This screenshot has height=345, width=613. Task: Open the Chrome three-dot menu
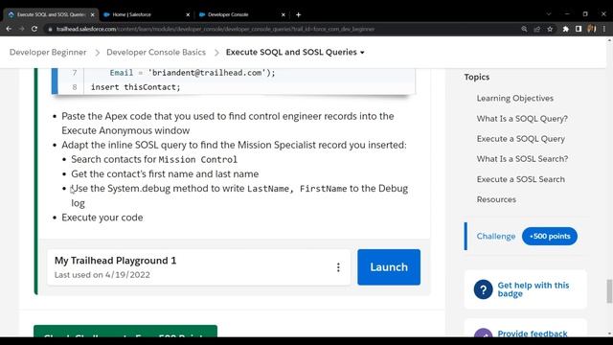pyautogui.click(x=604, y=29)
